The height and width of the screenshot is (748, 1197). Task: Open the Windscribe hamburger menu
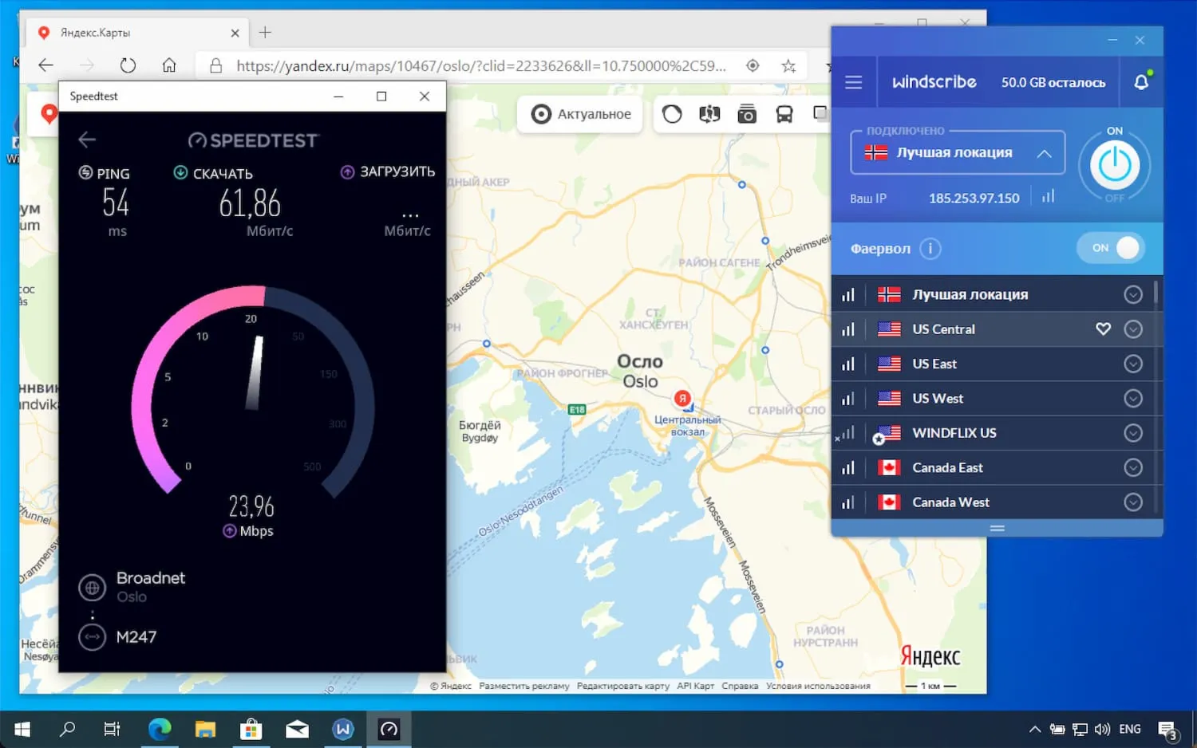click(853, 82)
